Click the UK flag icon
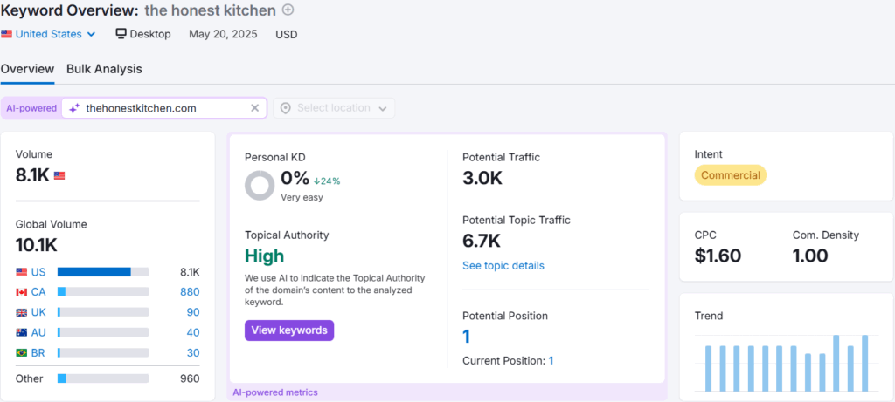This screenshot has height=402, width=895. pyautogui.click(x=22, y=312)
